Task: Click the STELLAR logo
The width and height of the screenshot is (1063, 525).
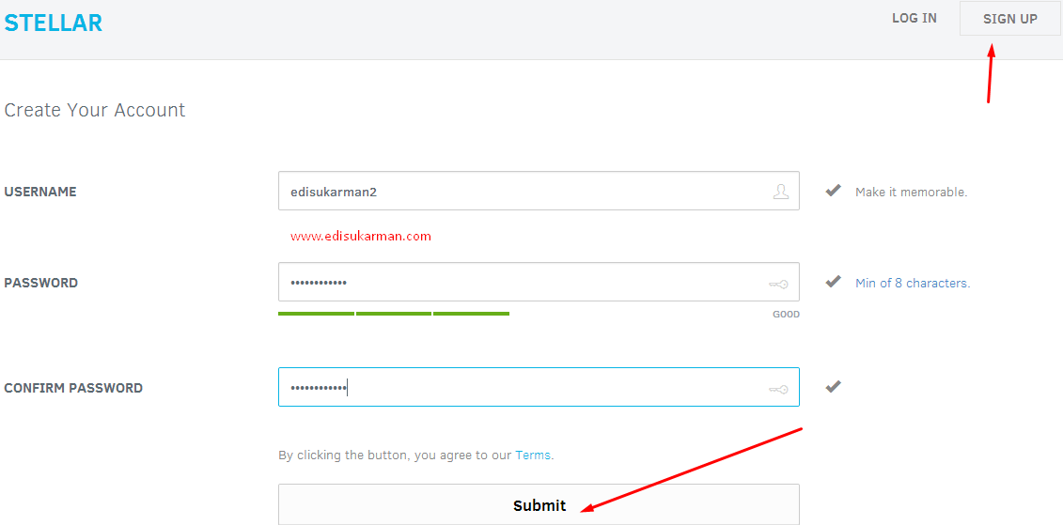Action: click(x=54, y=23)
